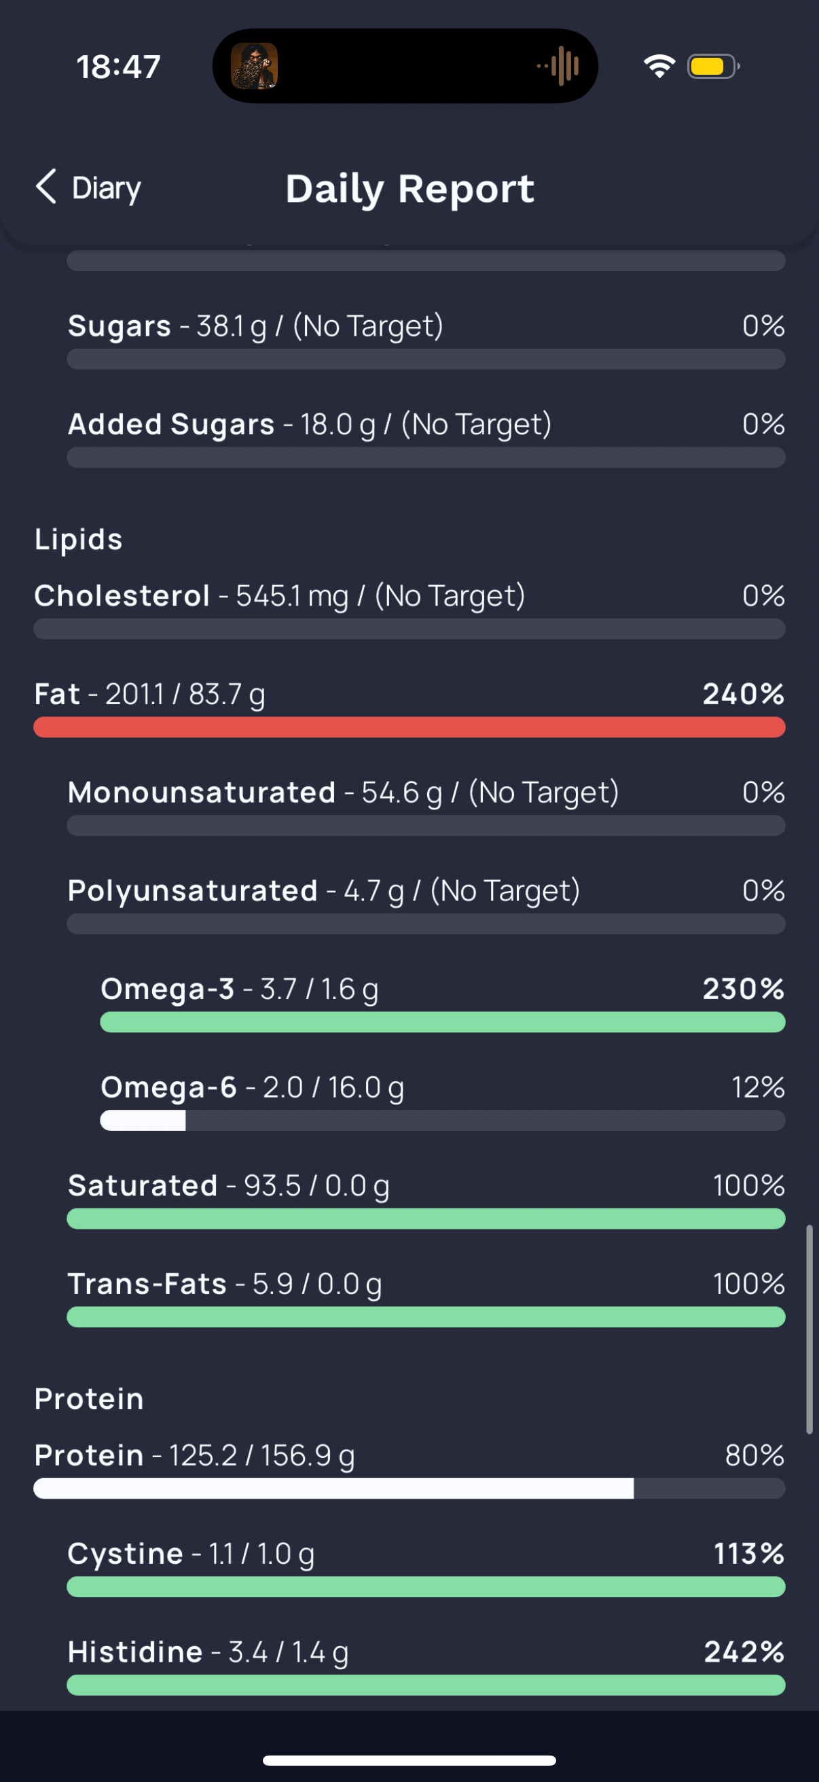Tap the back chevron icon
Viewport: 819px width, 1782px height.
pos(45,187)
